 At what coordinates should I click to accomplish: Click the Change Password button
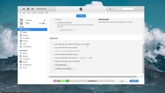67,30
